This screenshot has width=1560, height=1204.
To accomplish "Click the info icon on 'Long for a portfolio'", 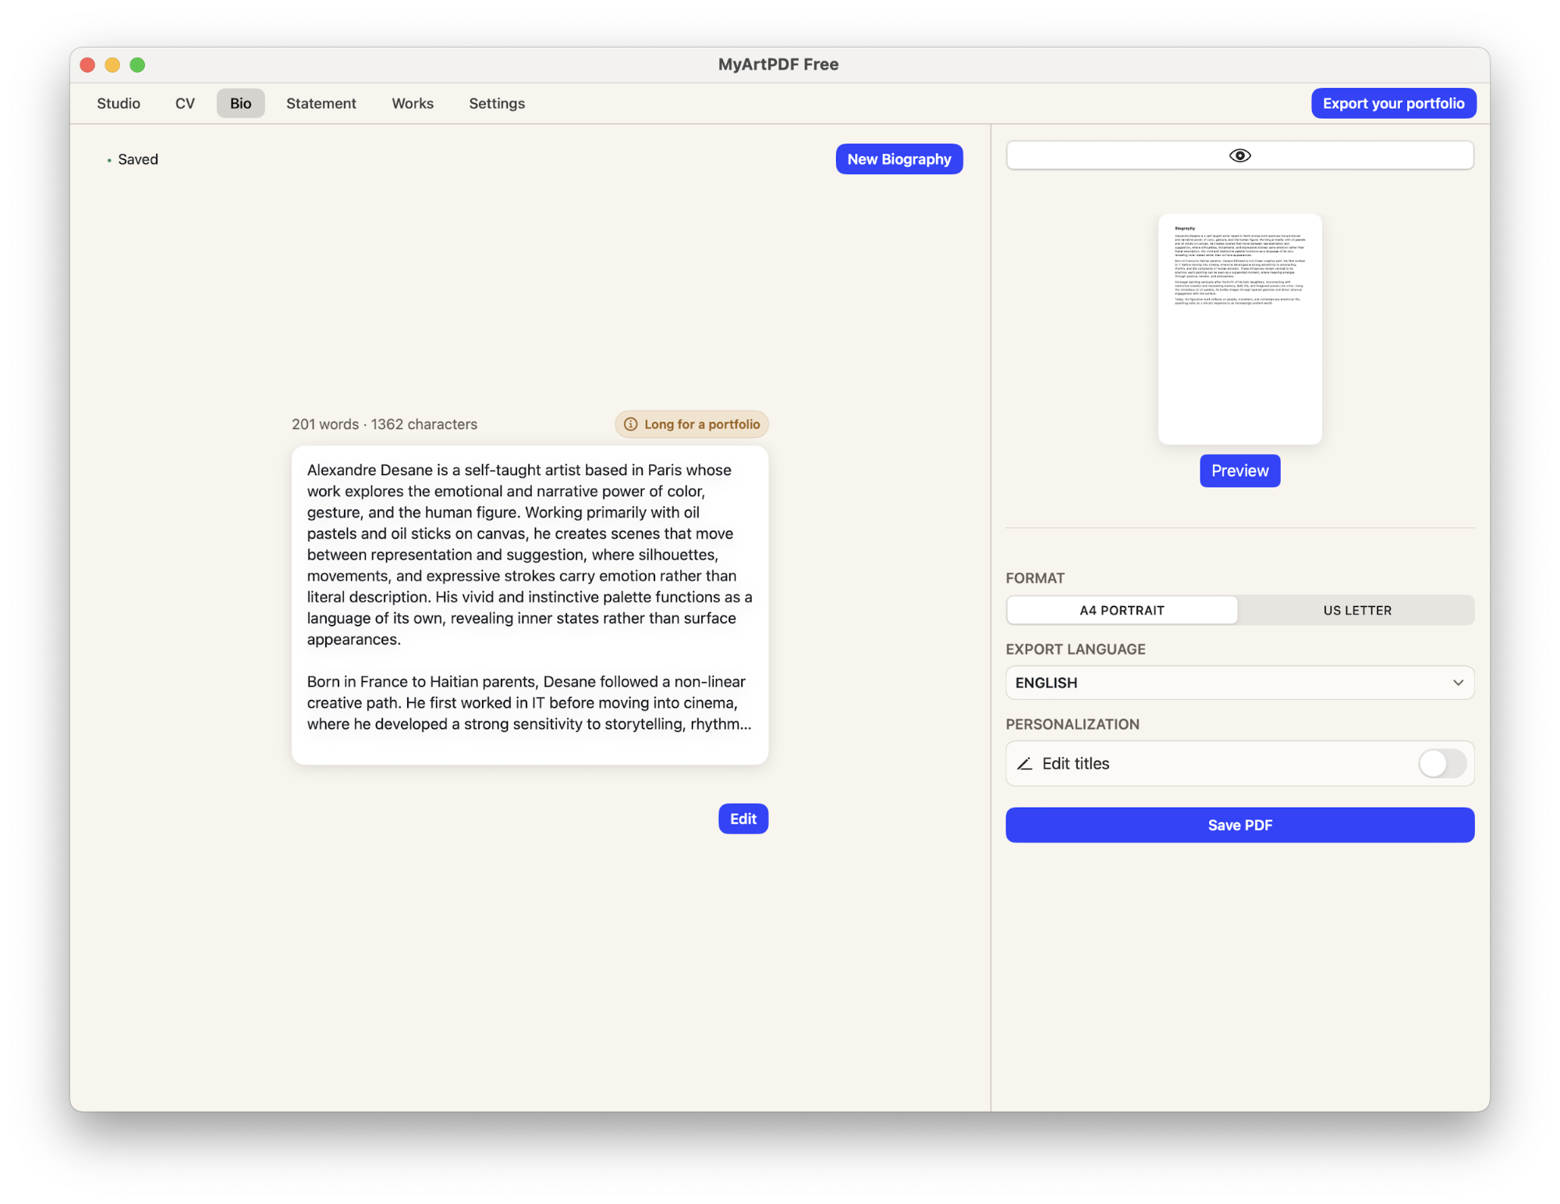I will 629,424.
